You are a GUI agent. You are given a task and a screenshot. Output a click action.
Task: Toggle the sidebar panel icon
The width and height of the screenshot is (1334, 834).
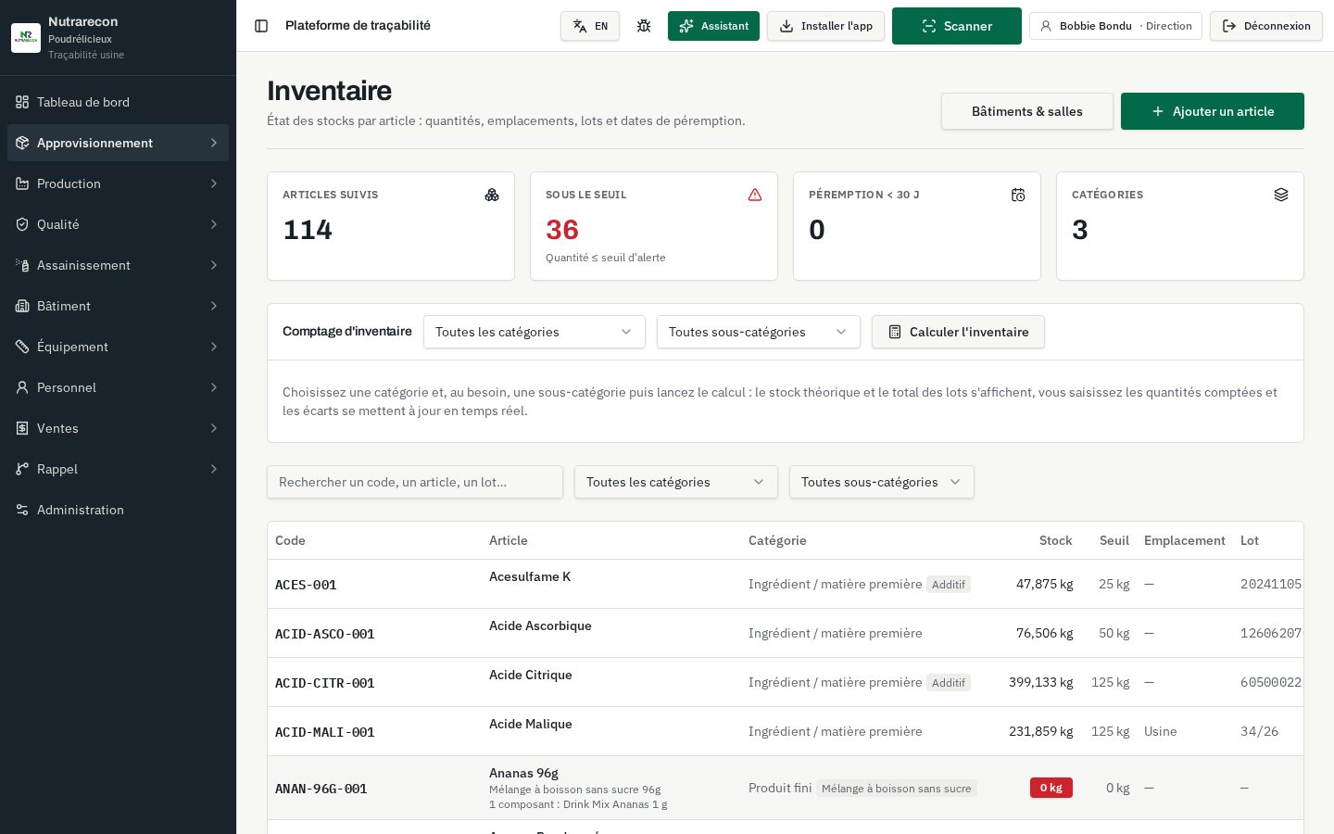click(x=261, y=26)
